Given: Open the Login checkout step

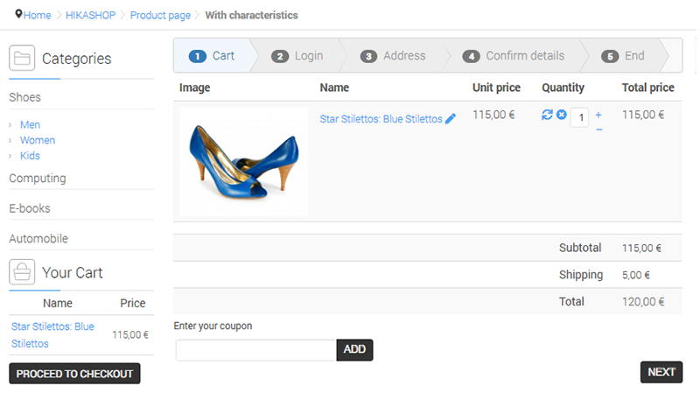Looking at the screenshot, I should [x=297, y=56].
